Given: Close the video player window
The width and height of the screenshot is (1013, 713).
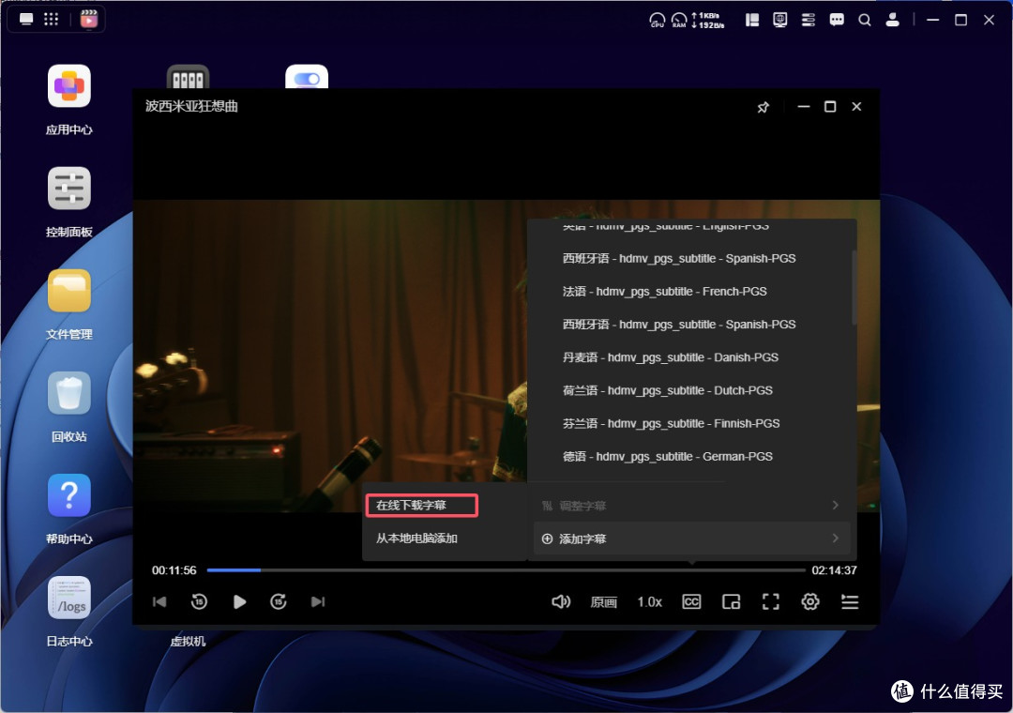Looking at the screenshot, I should click(x=856, y=107).
